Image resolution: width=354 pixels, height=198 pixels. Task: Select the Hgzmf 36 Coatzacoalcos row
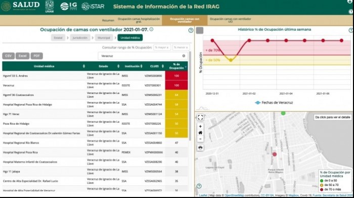click(x=95, y=95)
